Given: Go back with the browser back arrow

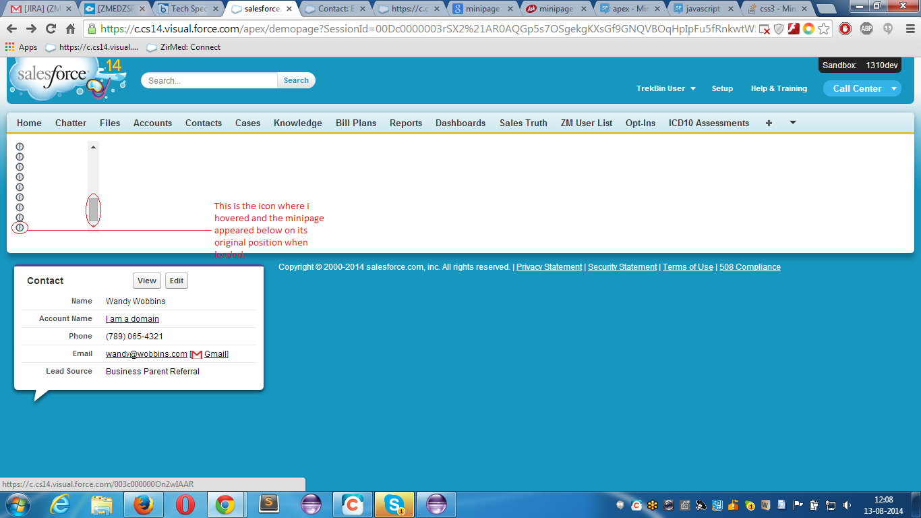Looking at the screenshot, I should [12, 29].
